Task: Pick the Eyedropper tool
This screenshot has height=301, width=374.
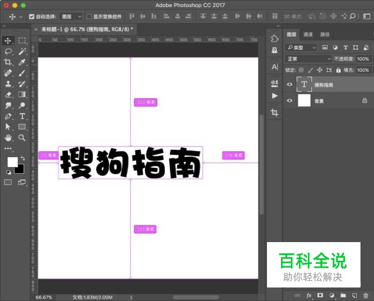Action: pos(22,62)
